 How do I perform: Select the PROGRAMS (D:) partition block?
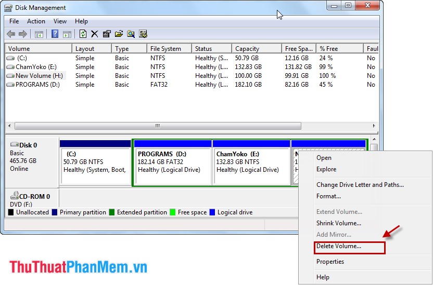pyautogui.click(x=173, y=162)
